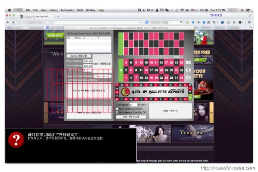Click the fullscreen arrows icon
This screenshot has height=172, width=258.
pos(250,15)
